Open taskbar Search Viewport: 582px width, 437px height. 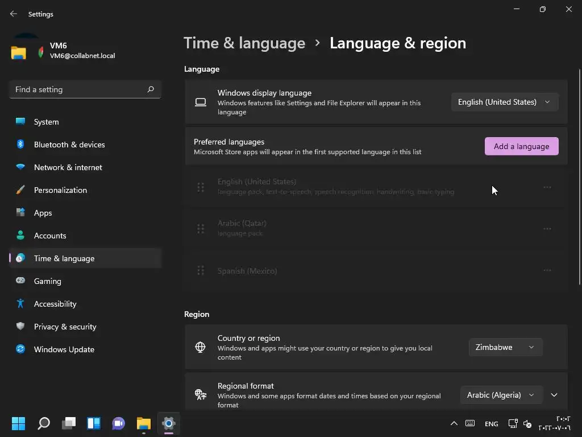[43, 423]
